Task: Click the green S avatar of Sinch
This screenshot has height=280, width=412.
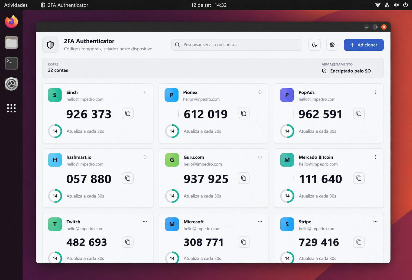Action: coord(55,95)
